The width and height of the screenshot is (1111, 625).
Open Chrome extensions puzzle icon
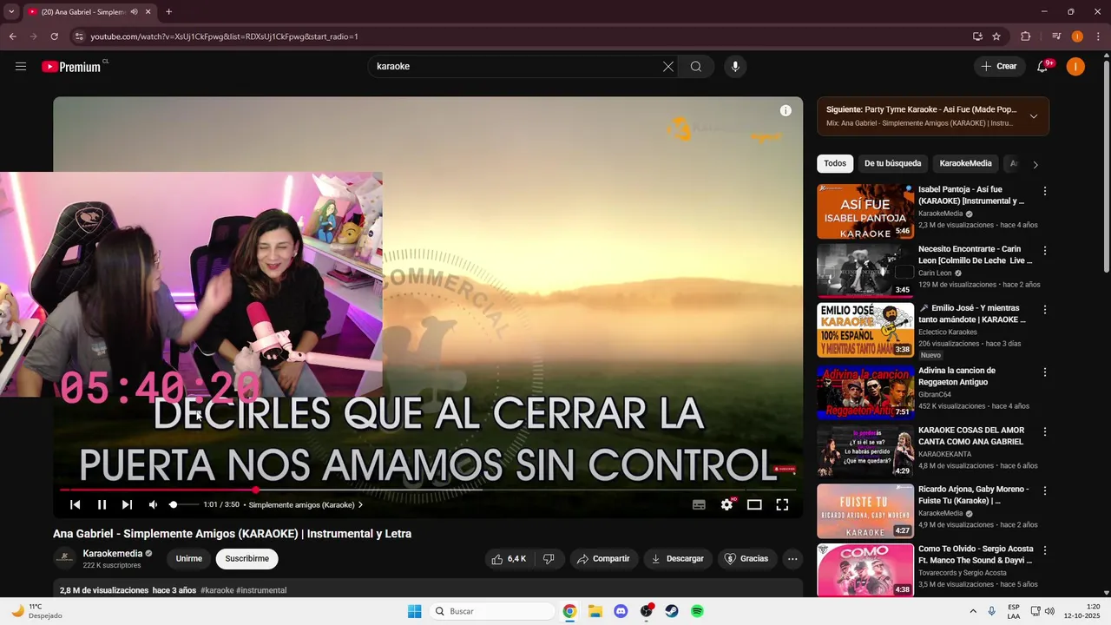pyautogui.click(x=1025, y=36)
